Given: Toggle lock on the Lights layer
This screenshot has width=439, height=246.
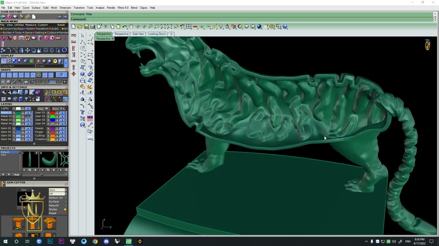Looking at the screenshot, I should [x=23, y=108].
